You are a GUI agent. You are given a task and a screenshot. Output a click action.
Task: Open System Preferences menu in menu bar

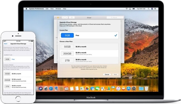click(x=36, y=9)
